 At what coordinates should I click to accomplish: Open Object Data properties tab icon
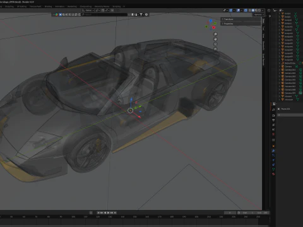point(273,169)
